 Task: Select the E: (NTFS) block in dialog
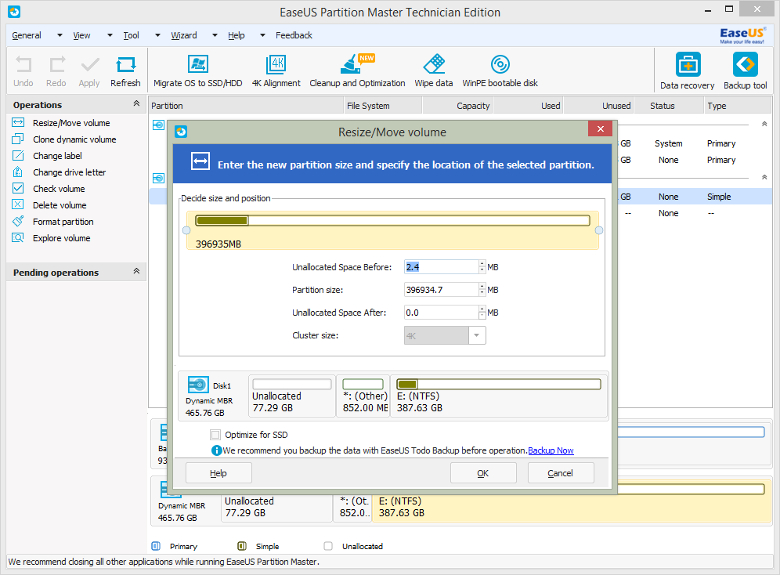coord(498,396)
